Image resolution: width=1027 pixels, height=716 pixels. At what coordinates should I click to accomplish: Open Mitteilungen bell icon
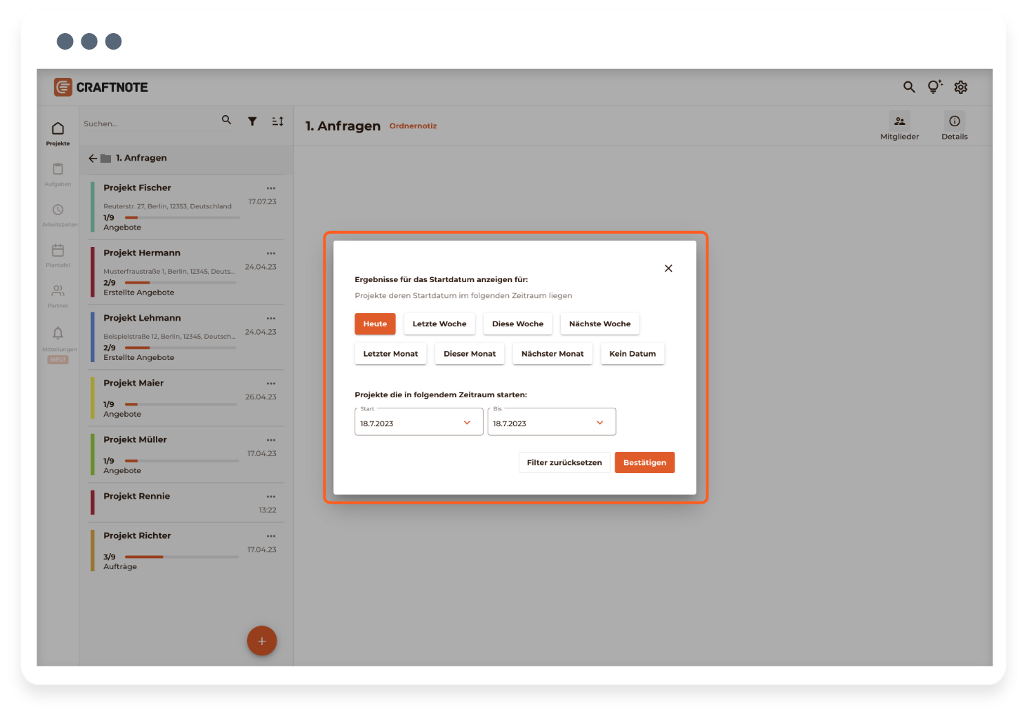click(58, 334)
